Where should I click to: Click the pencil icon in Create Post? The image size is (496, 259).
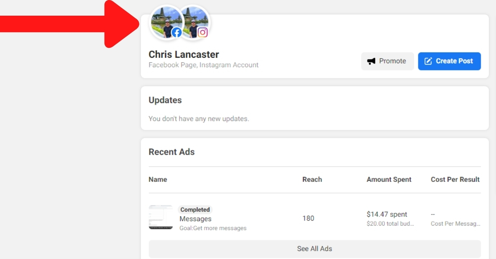(x=428, y=61)
